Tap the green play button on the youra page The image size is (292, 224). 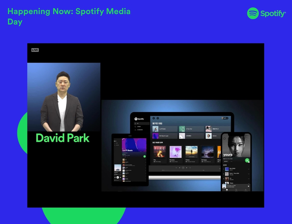247,160
